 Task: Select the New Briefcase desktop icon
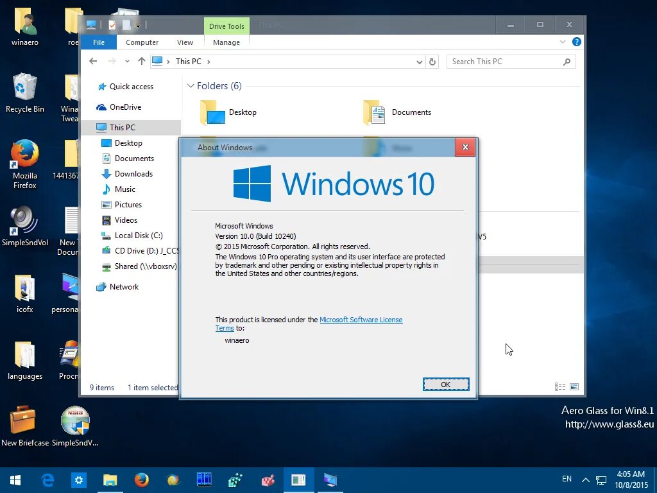(25, 426)
